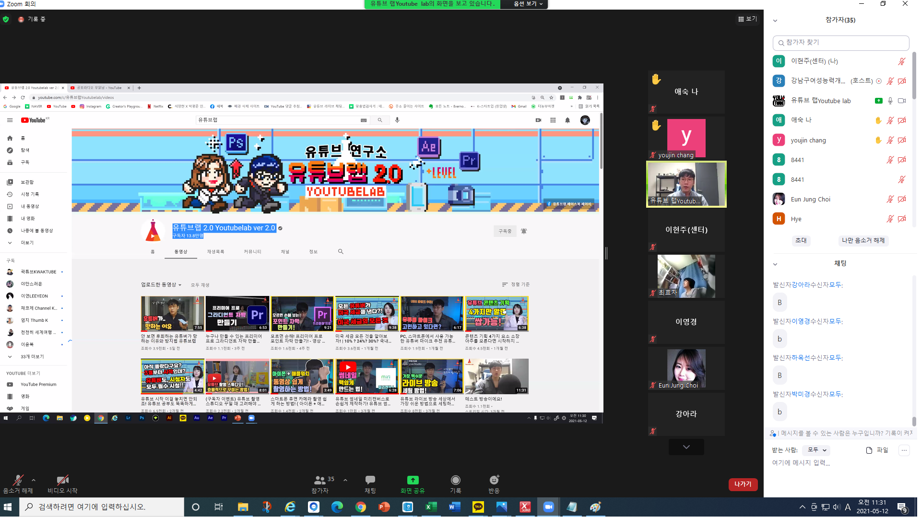Open YouTube hamburger menu icon

[x=10, y=120]
